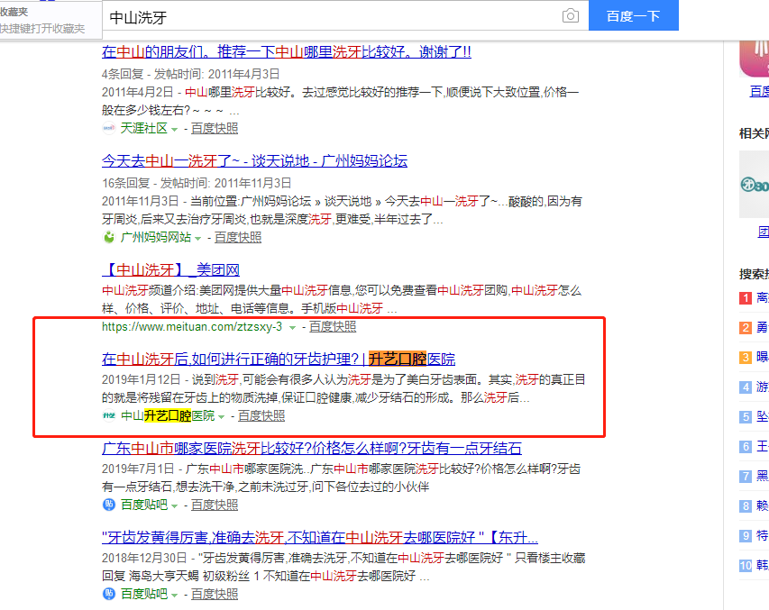Open the 中山升艺口腔医院 source link
Screen dimensions: 769x610
pos(168,415)
